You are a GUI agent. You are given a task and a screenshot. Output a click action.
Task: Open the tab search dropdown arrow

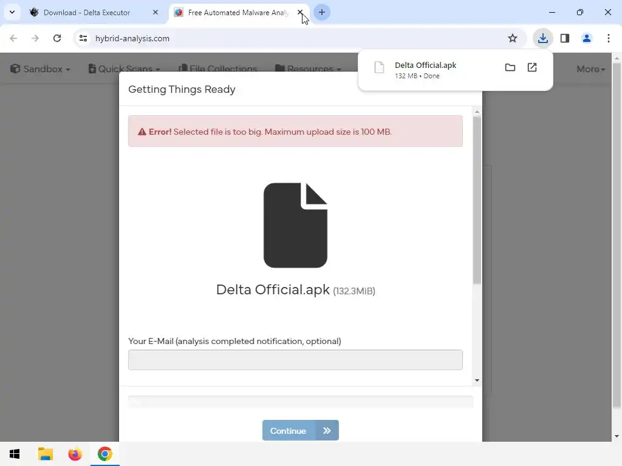[x=12, y=12]
